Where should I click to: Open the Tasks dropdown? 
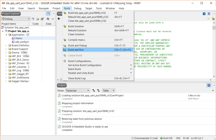pyautogui.click(x=108, y=90)
